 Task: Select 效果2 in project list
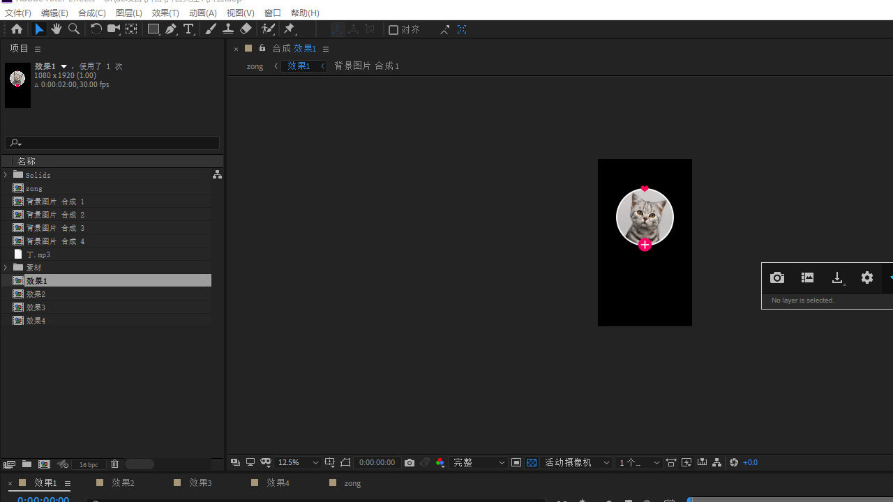36,294
